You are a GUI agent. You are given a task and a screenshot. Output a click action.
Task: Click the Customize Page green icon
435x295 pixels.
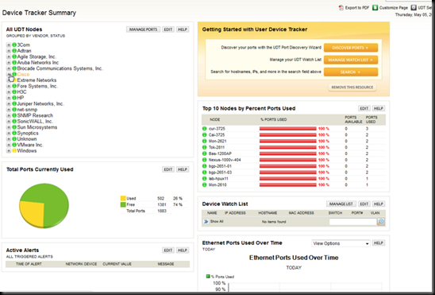click(375, 8)
